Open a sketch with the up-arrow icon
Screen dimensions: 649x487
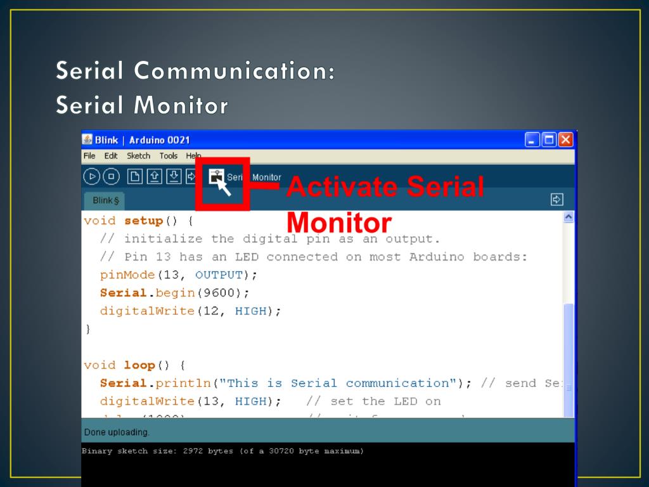pos(155,176)
